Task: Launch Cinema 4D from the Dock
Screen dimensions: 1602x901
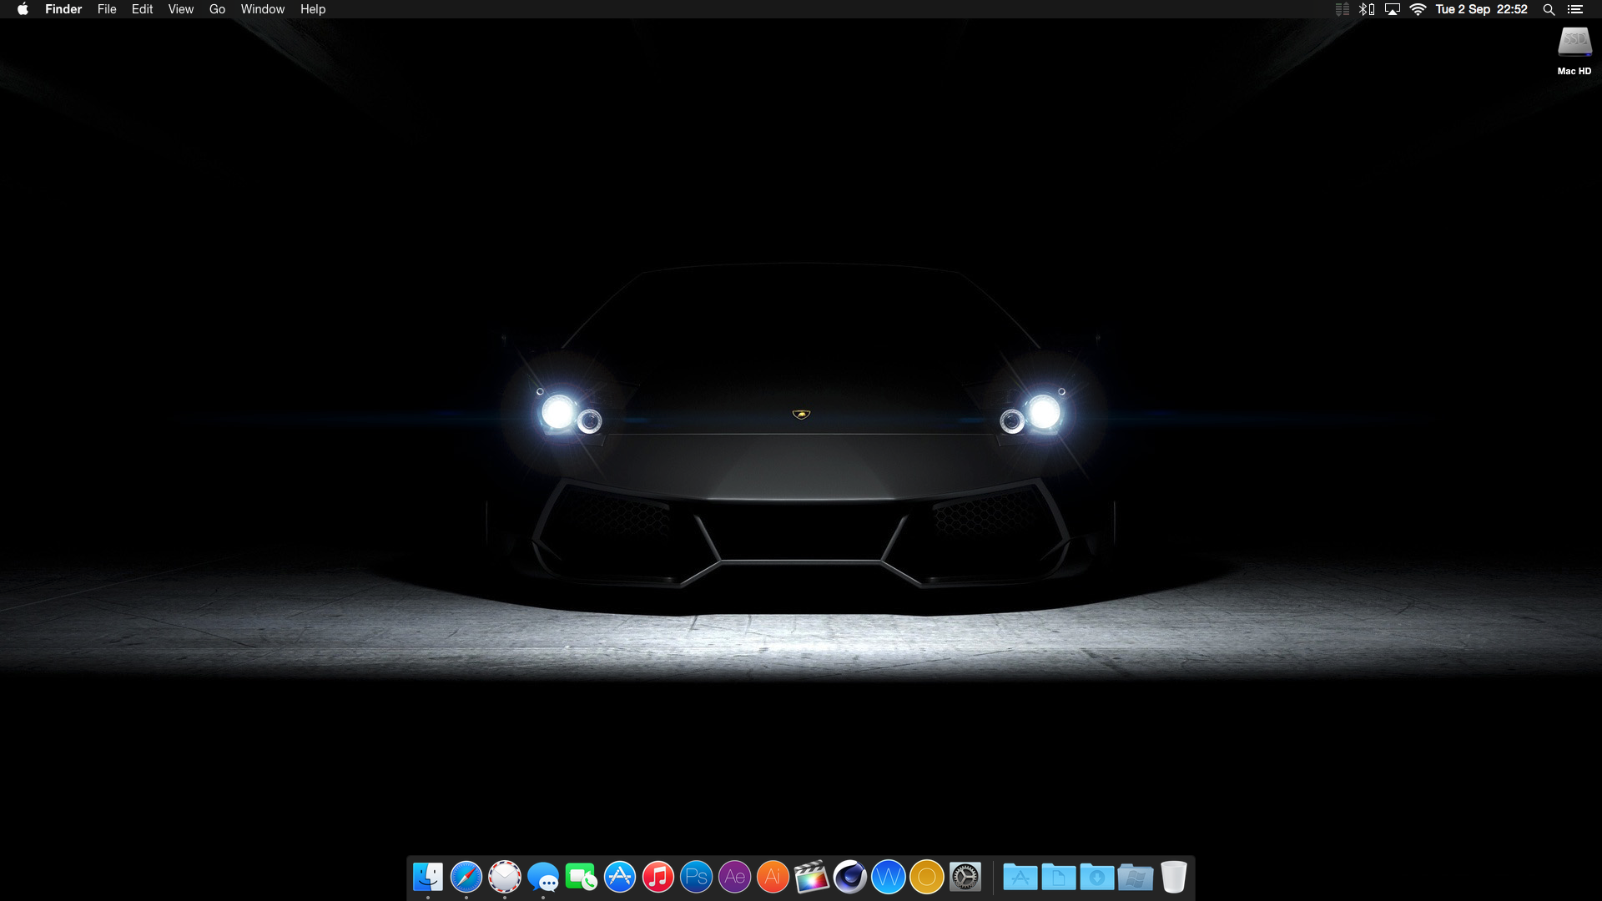Action: pyautogui.click(x=849, y=877)
